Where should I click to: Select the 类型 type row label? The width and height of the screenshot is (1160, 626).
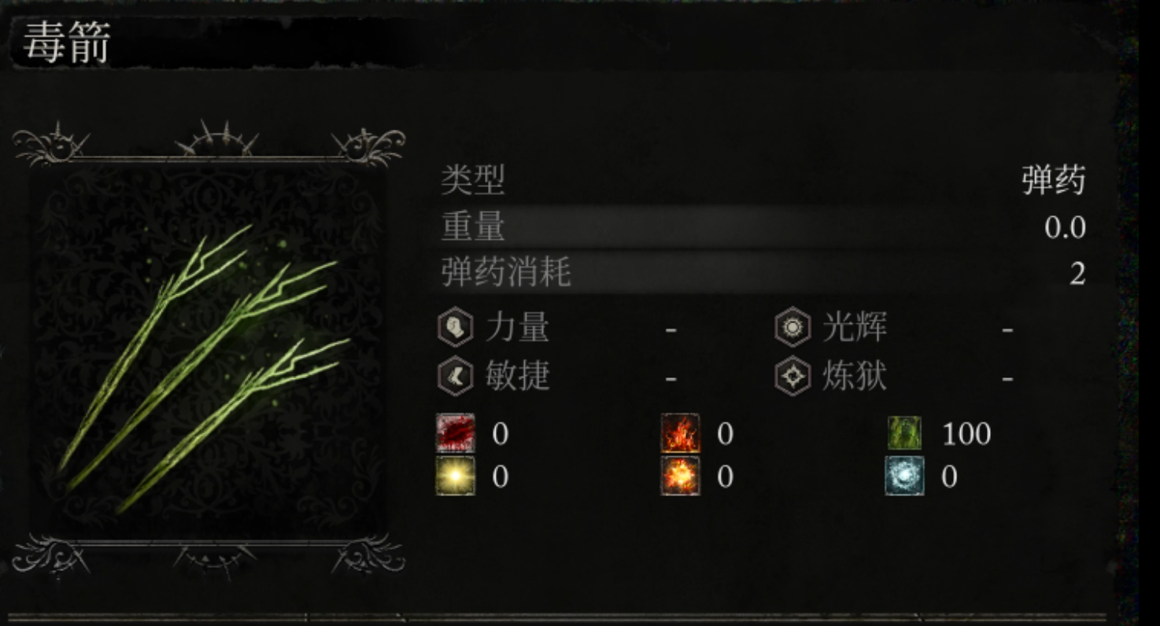click(x=473, y=182)
